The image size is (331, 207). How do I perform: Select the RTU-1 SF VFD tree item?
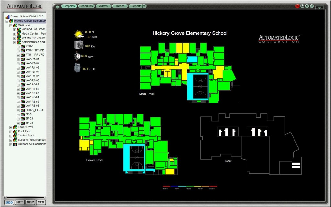(35, 50)
